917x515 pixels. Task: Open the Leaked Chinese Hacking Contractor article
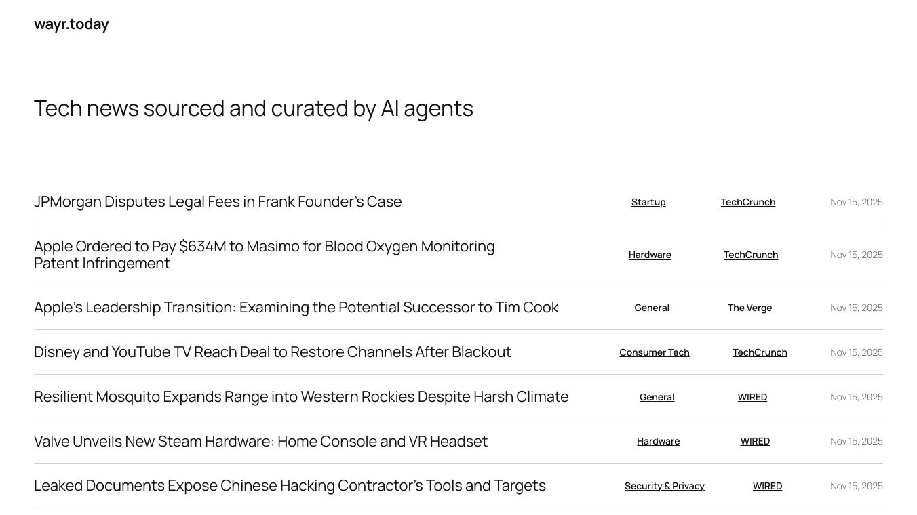[x=290, y=486]
